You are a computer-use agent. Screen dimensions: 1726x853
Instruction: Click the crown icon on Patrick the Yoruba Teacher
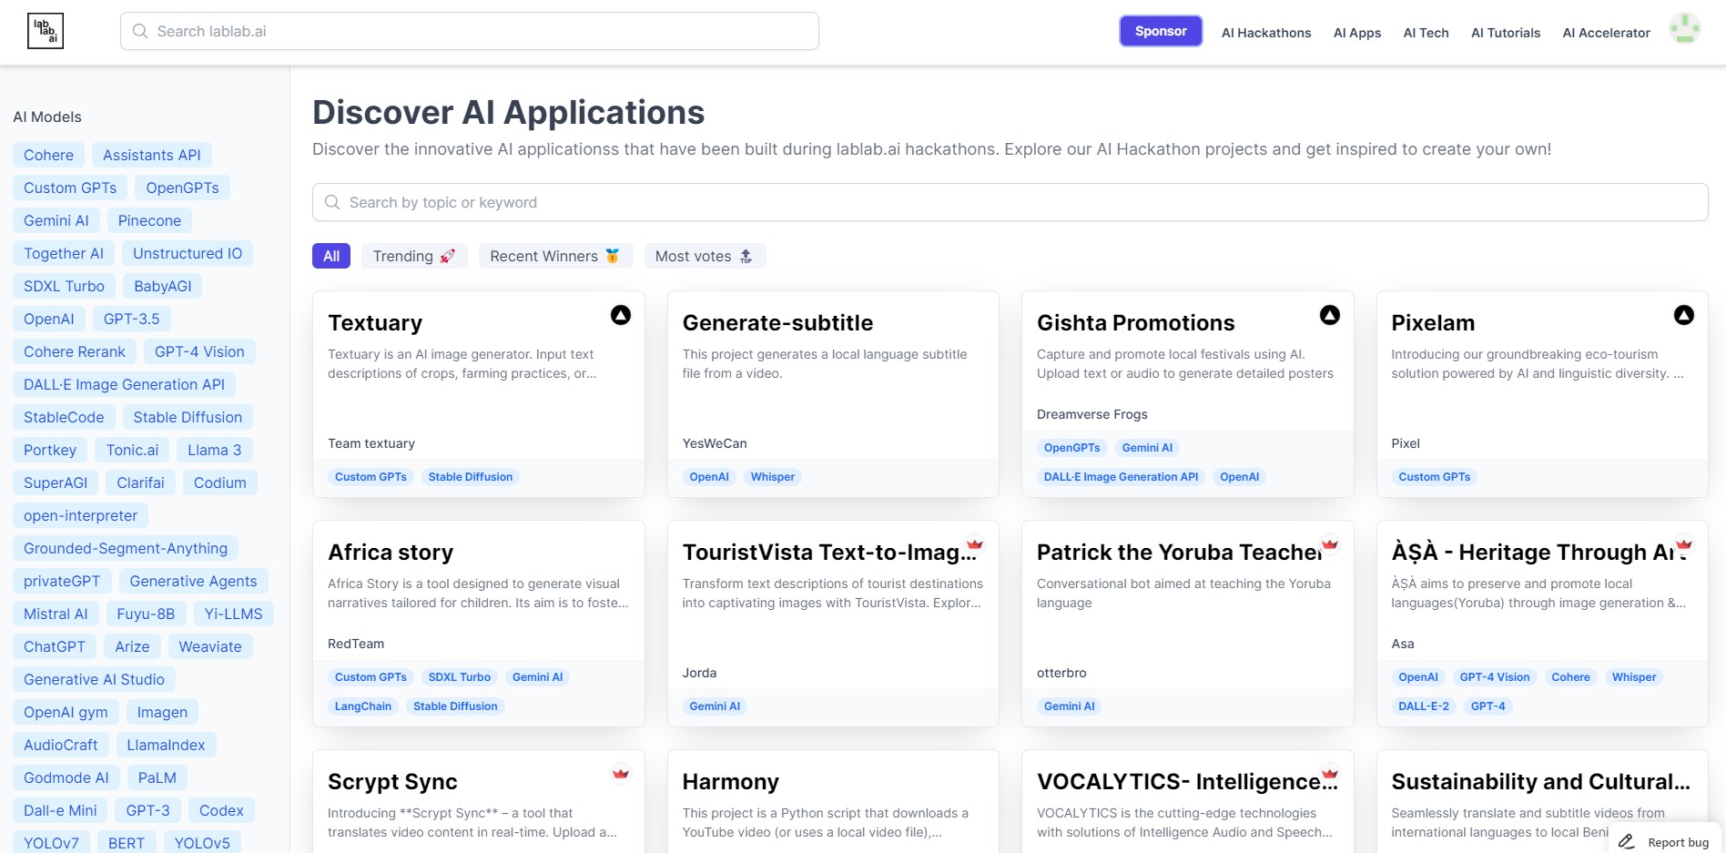(x=1330, y=544)
